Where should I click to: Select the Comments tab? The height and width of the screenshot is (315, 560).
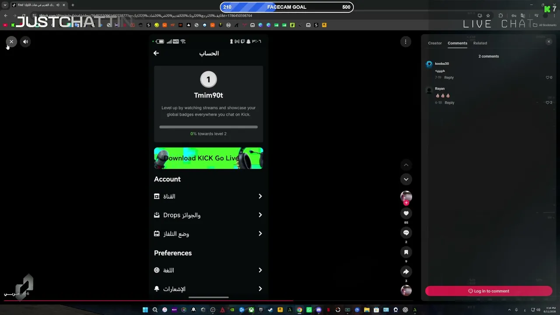coord(457,43)
